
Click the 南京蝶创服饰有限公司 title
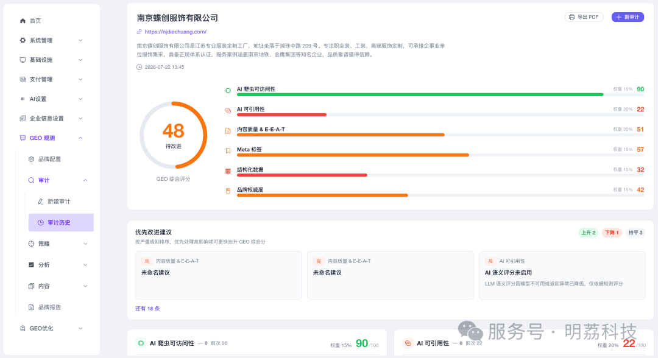point(177,18)
